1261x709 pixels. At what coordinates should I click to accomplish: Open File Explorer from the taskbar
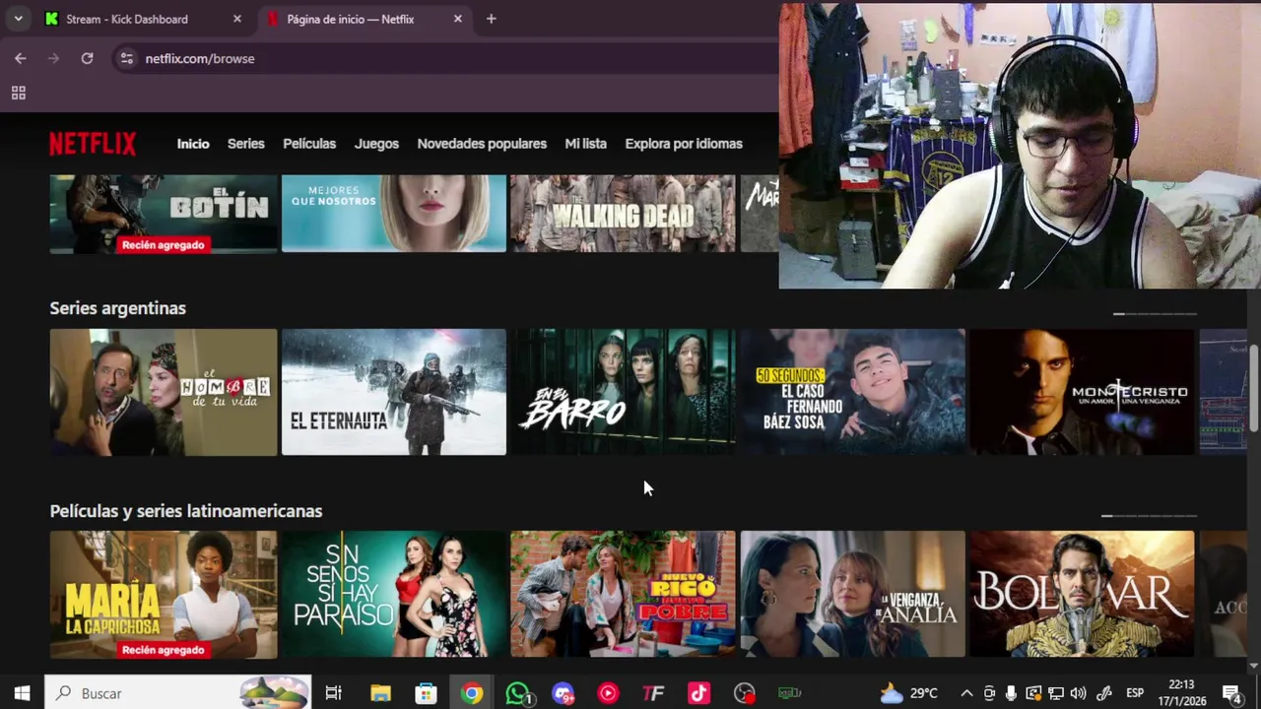380,693
